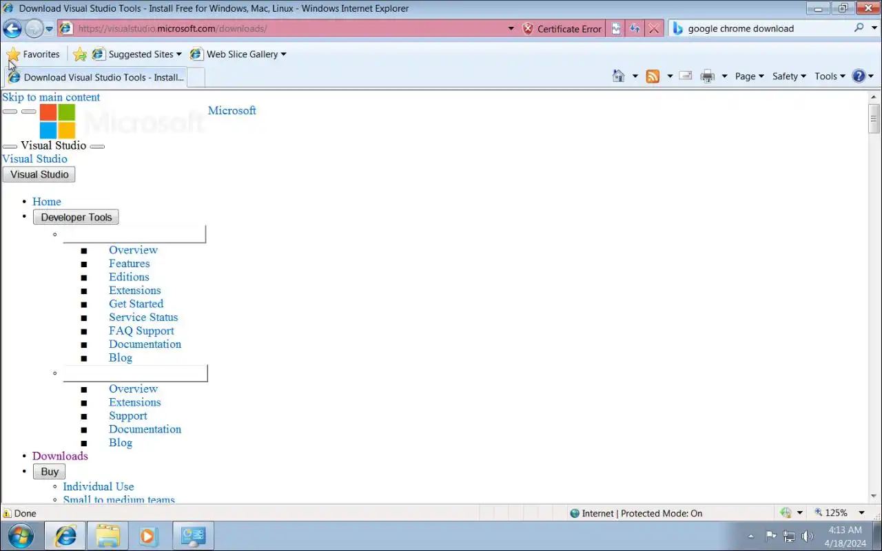Expand the RSS feeds dropdown arrow
Image resolution: width=882 pixels, height=551 pixels.
(670, 76)
